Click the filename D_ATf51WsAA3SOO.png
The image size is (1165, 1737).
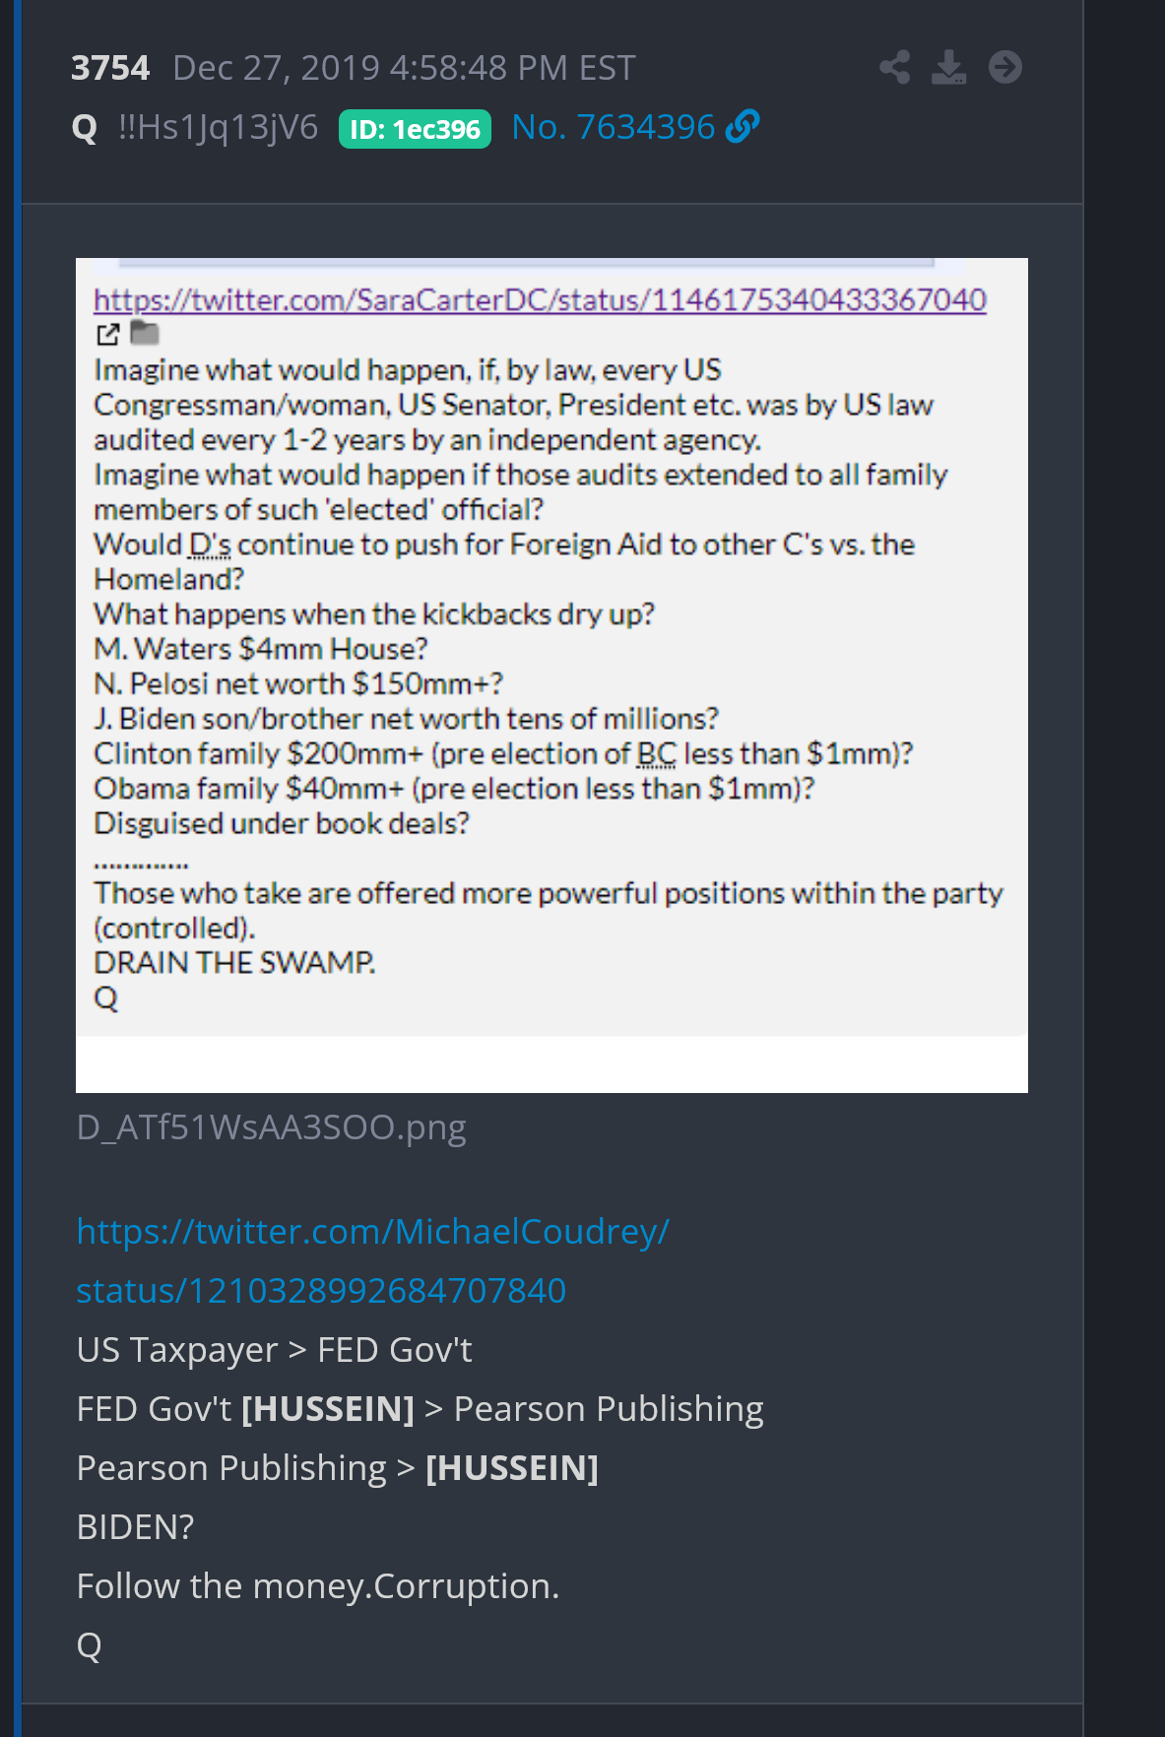click(272, 1126)
